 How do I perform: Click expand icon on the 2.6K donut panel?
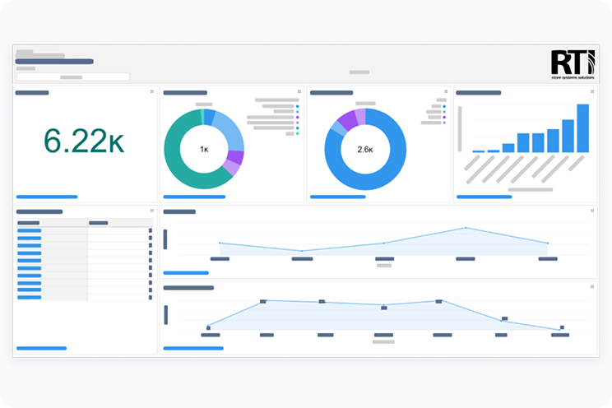[x=446, y=91]
